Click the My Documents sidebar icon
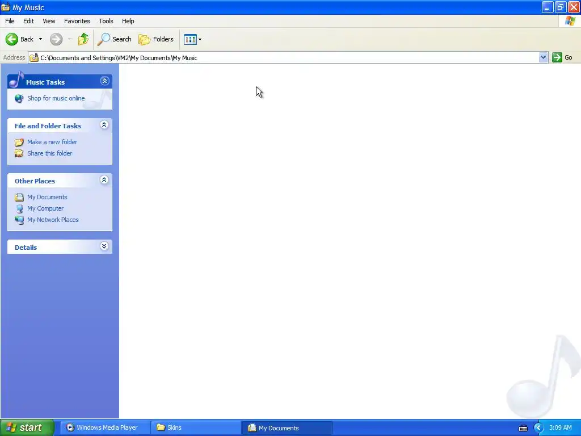 coord(19,197)
